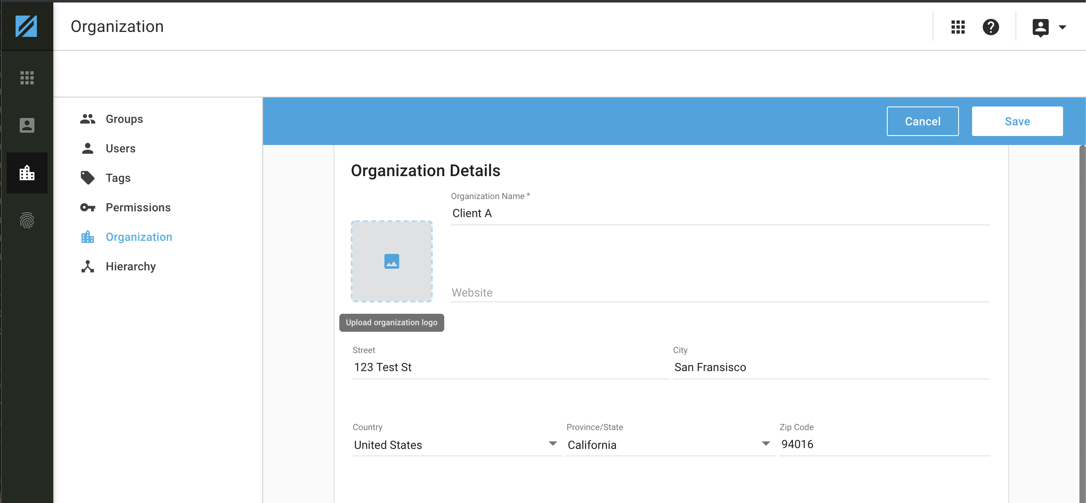1086x503 pixels.
Task: Open the Hierarchy section
Action: tap(131, 267)
